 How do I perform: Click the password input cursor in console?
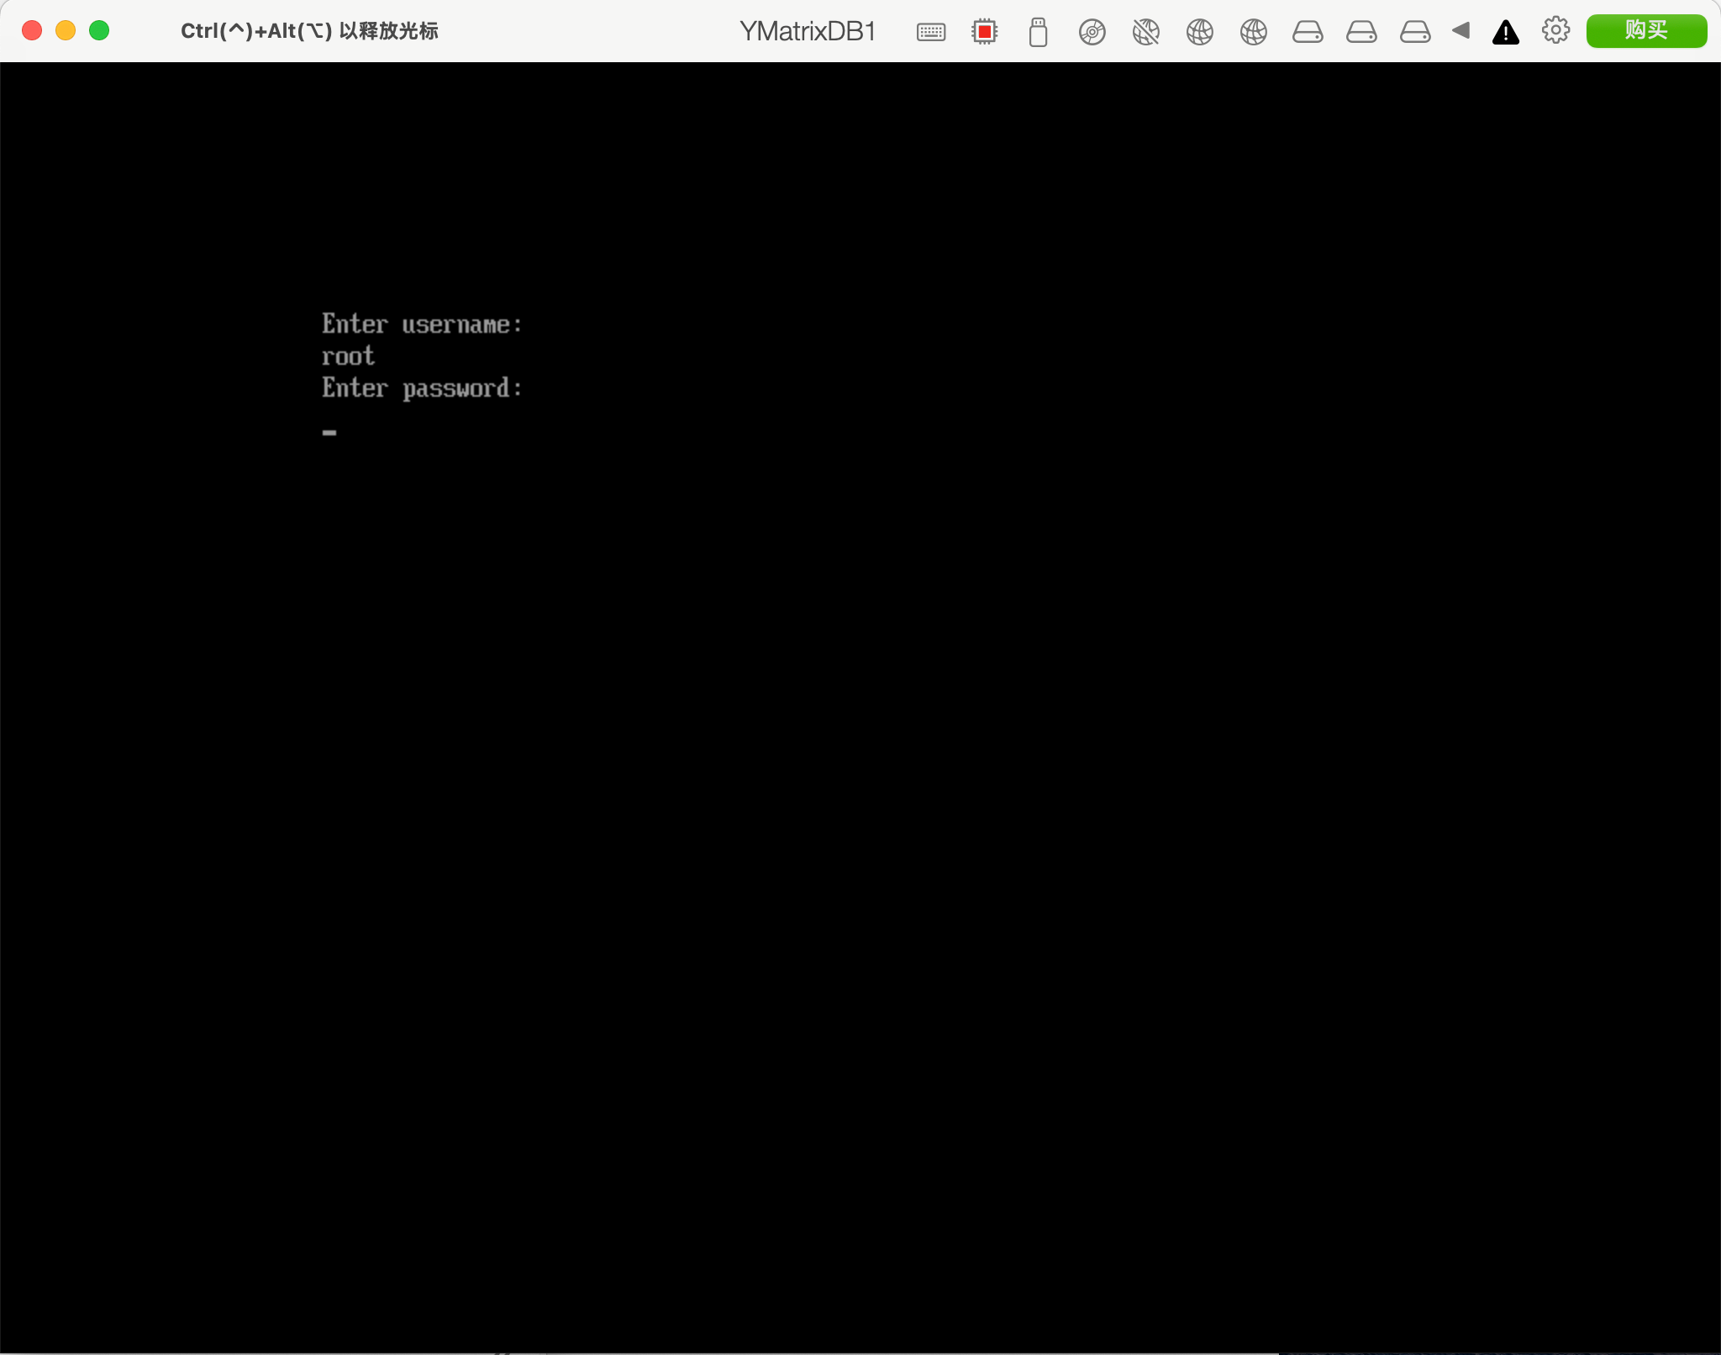coord(329,432)
